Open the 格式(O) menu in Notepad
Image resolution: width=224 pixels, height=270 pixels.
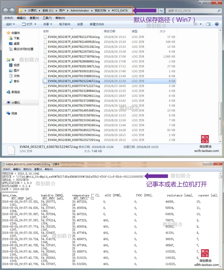pyautogui.click(x=27, y=169)
